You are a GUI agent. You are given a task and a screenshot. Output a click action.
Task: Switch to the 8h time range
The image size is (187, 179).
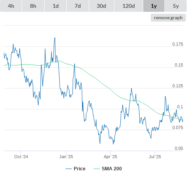coord(33,6)
